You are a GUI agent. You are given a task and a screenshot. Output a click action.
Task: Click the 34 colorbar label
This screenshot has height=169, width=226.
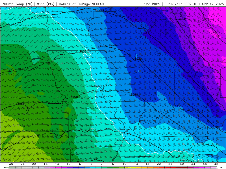pyautogui.click(x=193, y=164)
